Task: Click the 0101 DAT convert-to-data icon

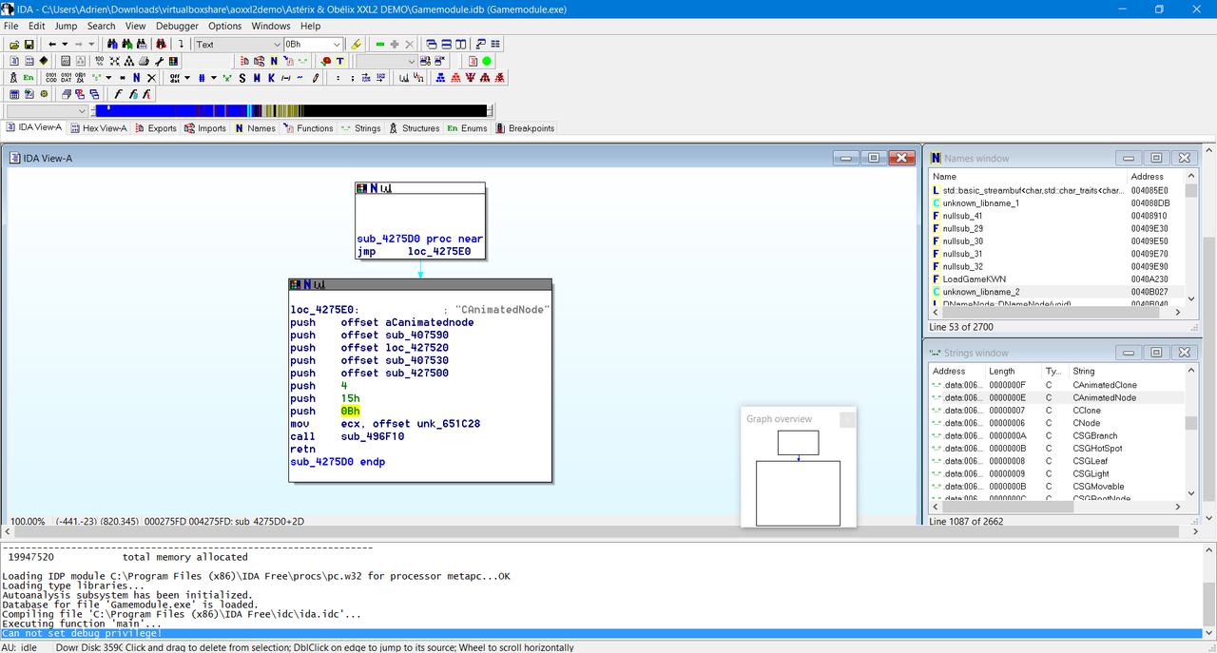Action: 67,78
